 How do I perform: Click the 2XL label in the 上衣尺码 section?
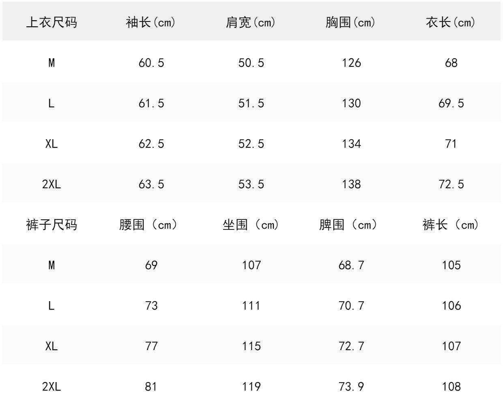tap(52, 184)
